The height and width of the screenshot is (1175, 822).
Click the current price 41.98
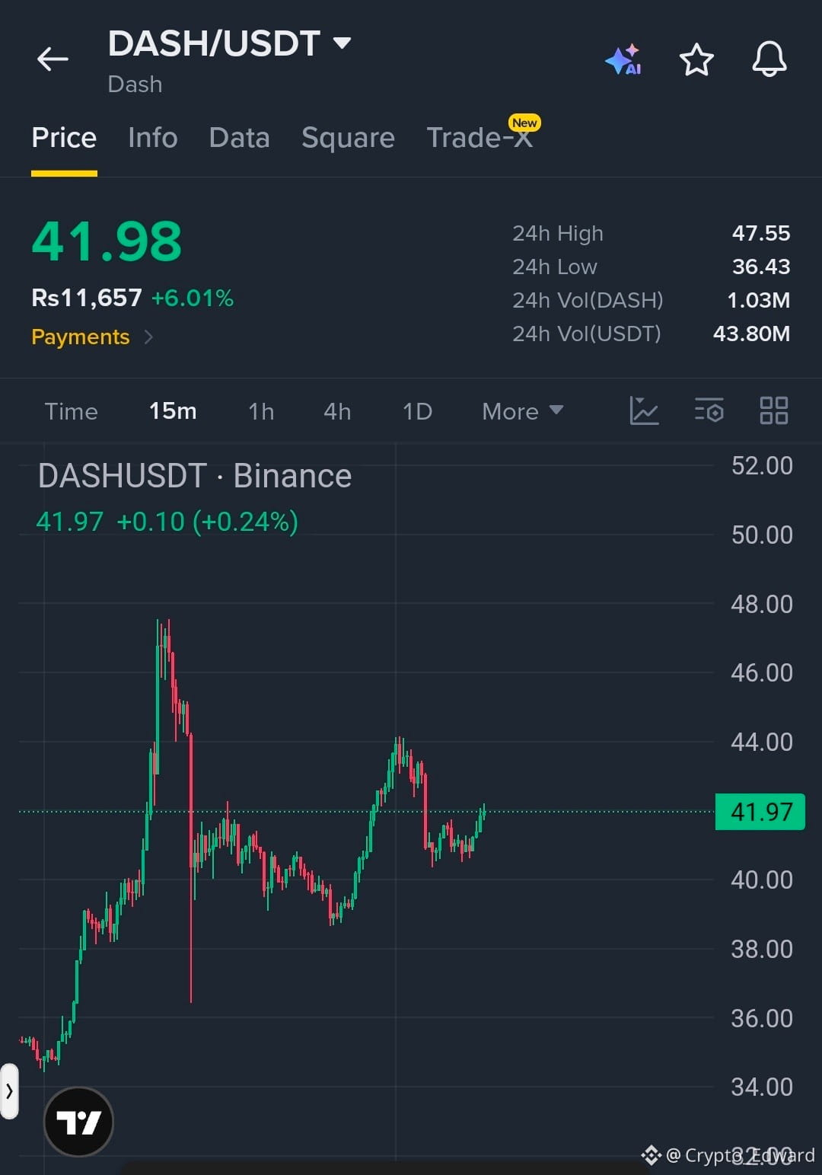pos(107,241)
